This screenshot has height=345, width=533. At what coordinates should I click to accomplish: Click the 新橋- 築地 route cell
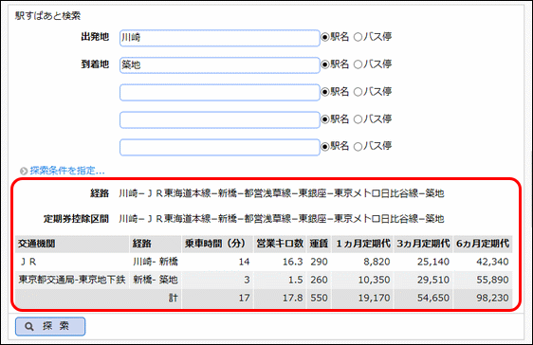pyautogui.click(x=156, y=280)
